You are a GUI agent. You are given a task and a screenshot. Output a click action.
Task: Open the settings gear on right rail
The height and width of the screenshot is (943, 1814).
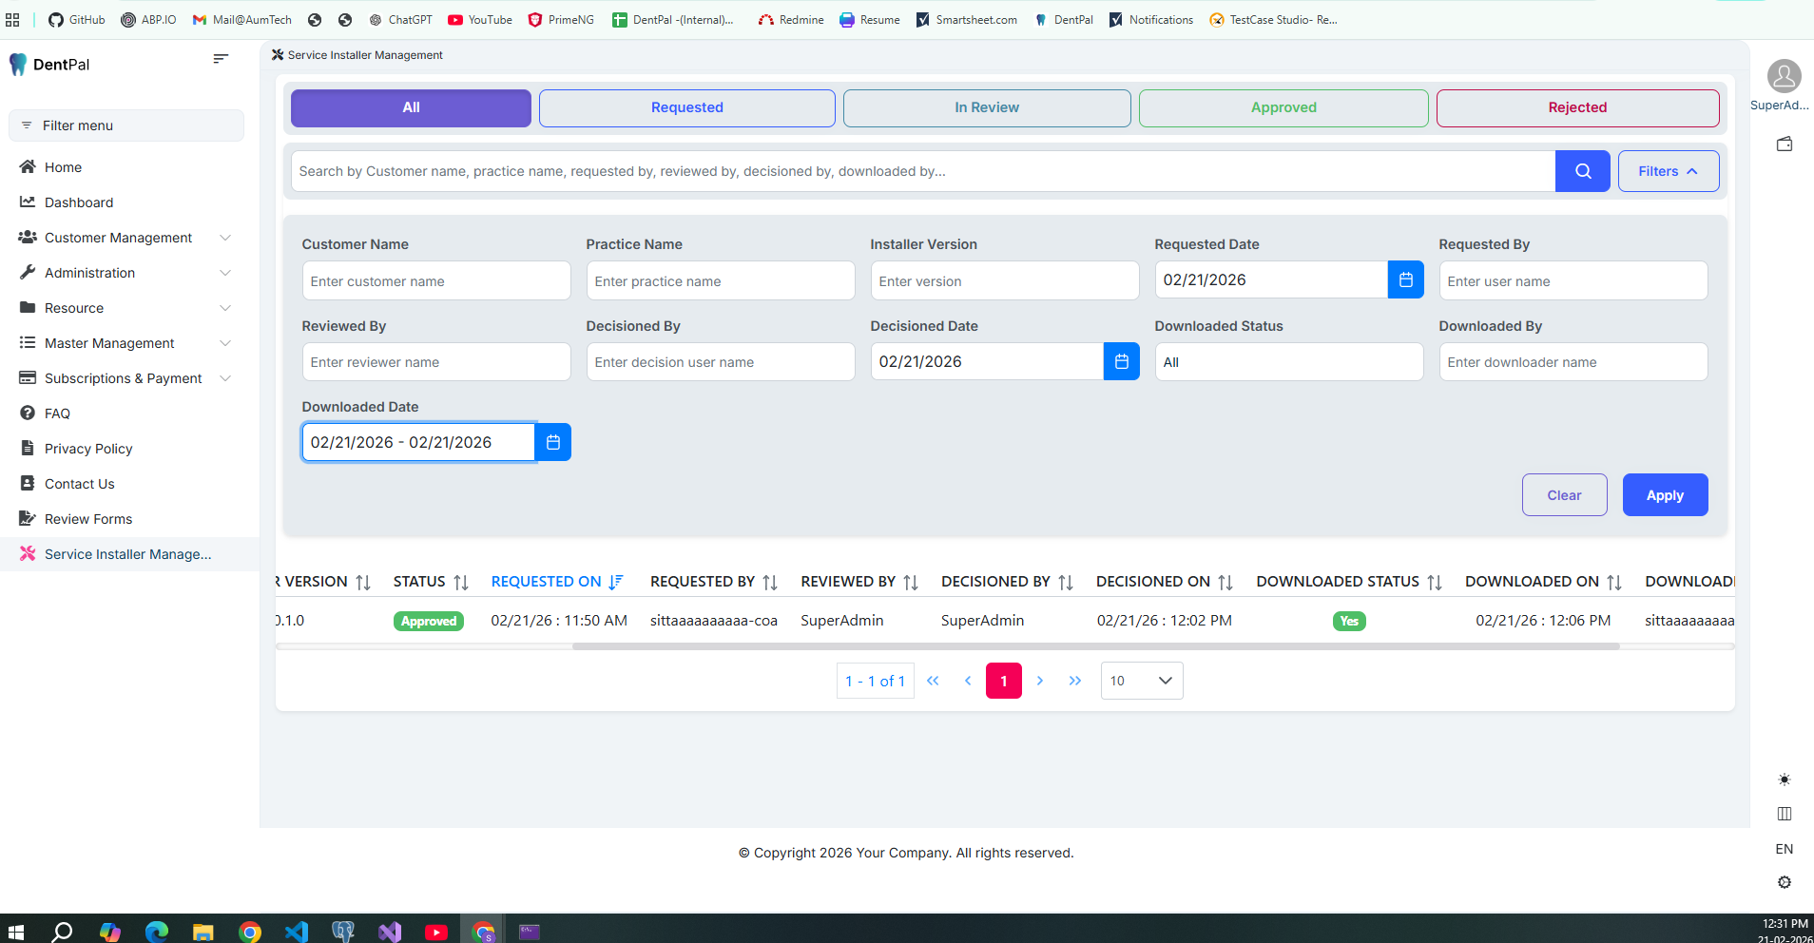coord(1785,882)
